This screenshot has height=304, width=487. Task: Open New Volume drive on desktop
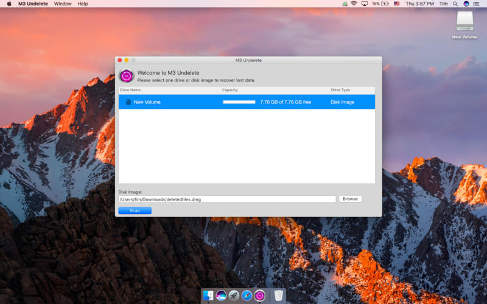point(464,22)
